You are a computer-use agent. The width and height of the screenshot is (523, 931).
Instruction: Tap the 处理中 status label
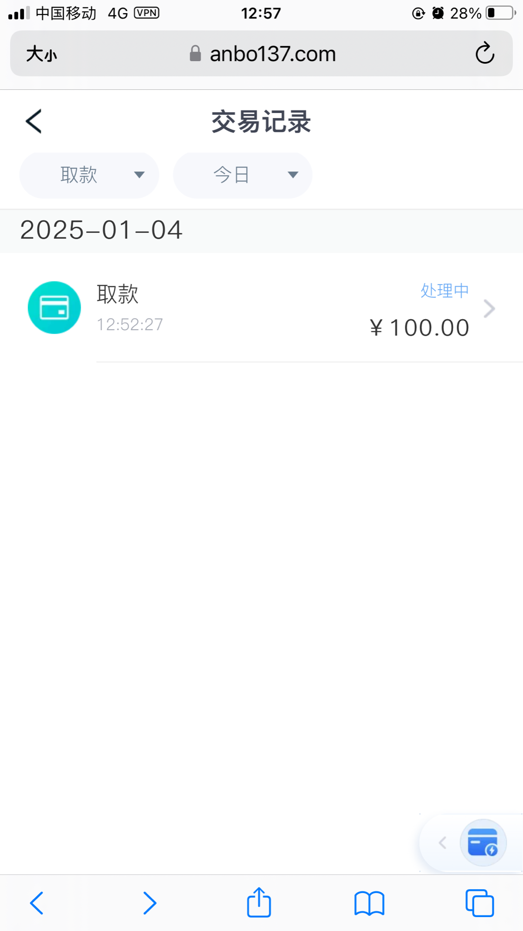[x=444, y=291]
